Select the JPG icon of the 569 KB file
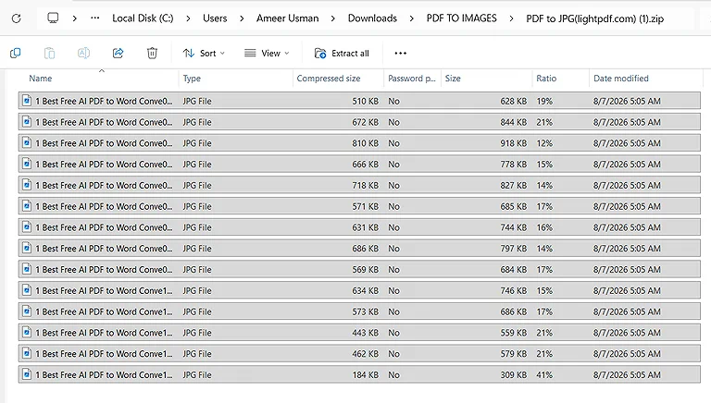711x403 pixels. (x=27, y=269)
